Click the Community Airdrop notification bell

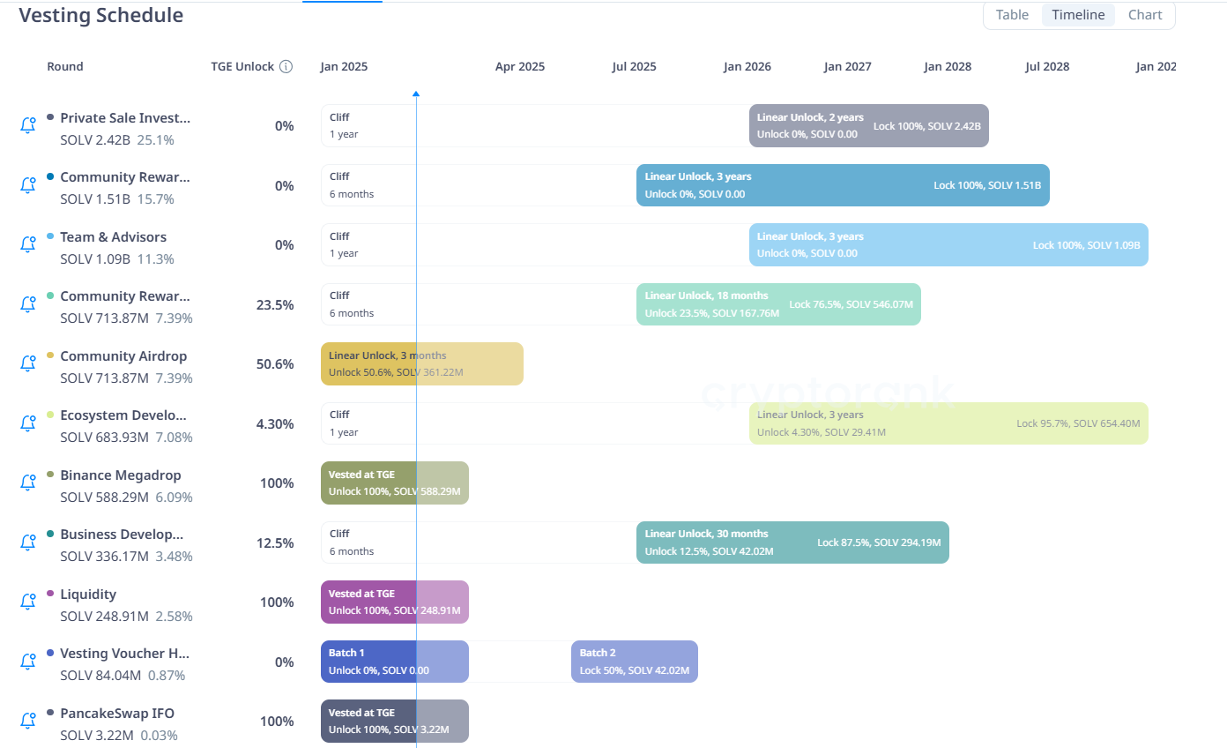coord(27,364)
